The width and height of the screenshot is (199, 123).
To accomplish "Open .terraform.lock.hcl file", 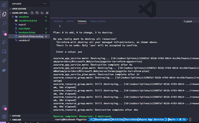I will click(x=29, y=21).
